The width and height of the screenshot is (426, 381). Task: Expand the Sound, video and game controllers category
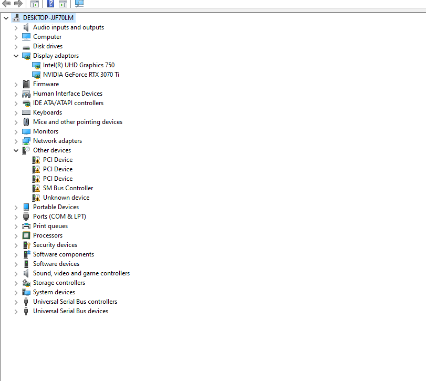tap(16, 274)
